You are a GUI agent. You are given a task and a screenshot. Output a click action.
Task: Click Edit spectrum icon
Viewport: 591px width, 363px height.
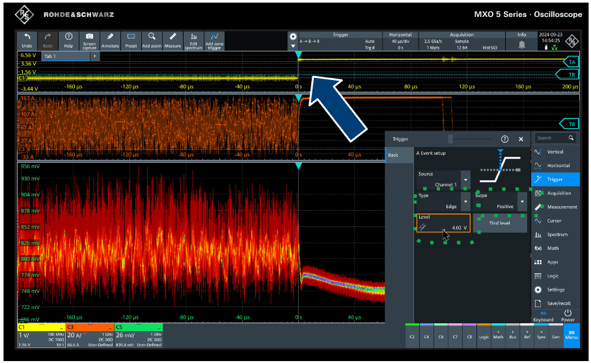click(x=193, y=40)
